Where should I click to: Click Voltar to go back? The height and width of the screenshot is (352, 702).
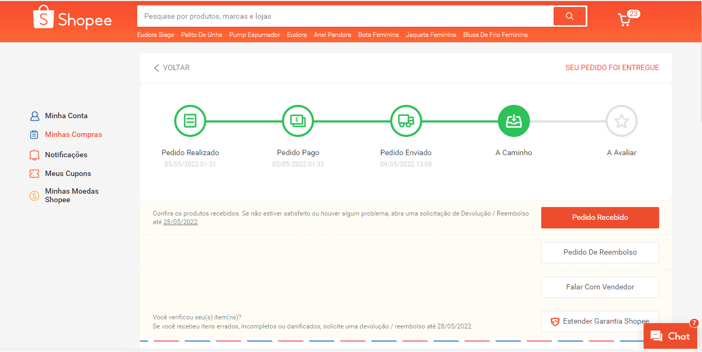[x=171, y=67]
